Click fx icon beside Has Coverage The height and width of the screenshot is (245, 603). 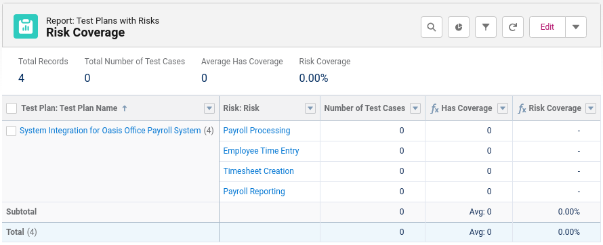434,109
